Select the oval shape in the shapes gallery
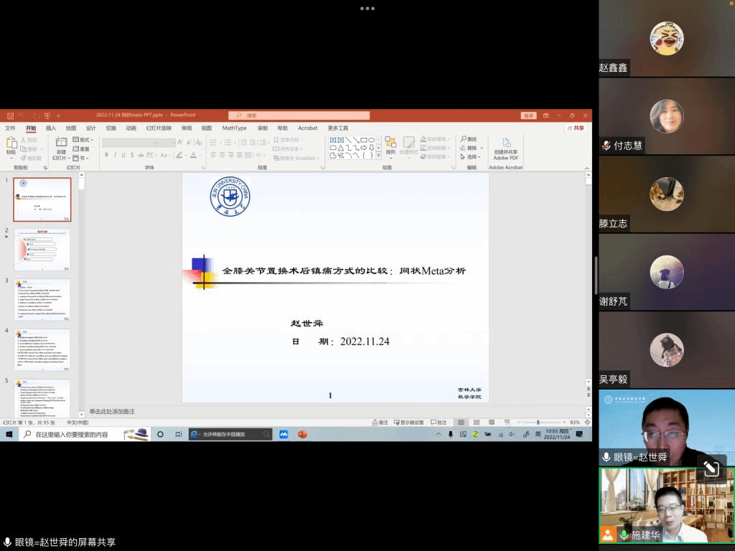 point(371,140)
